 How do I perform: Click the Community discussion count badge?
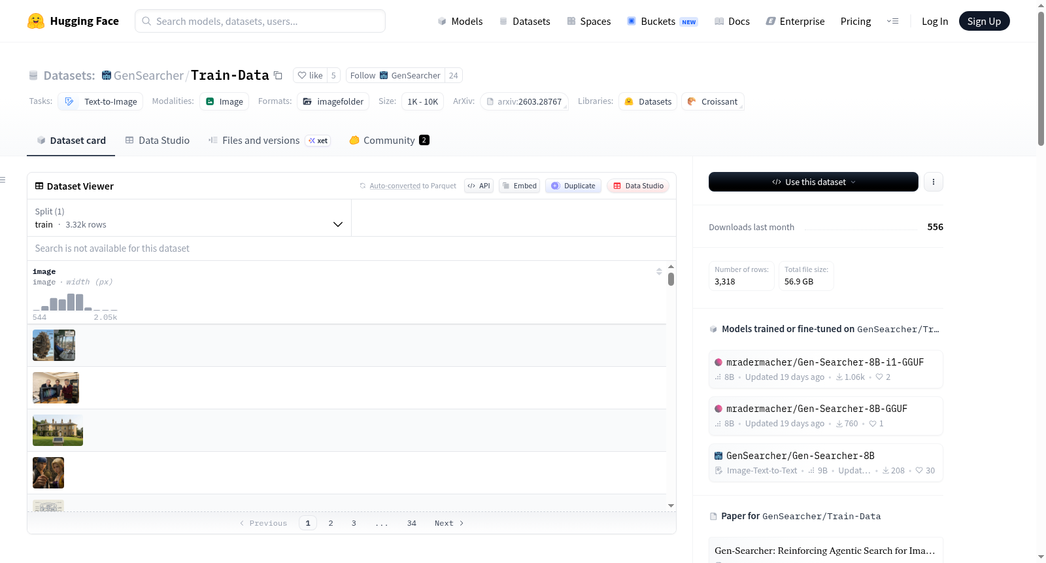pos(424,140)
